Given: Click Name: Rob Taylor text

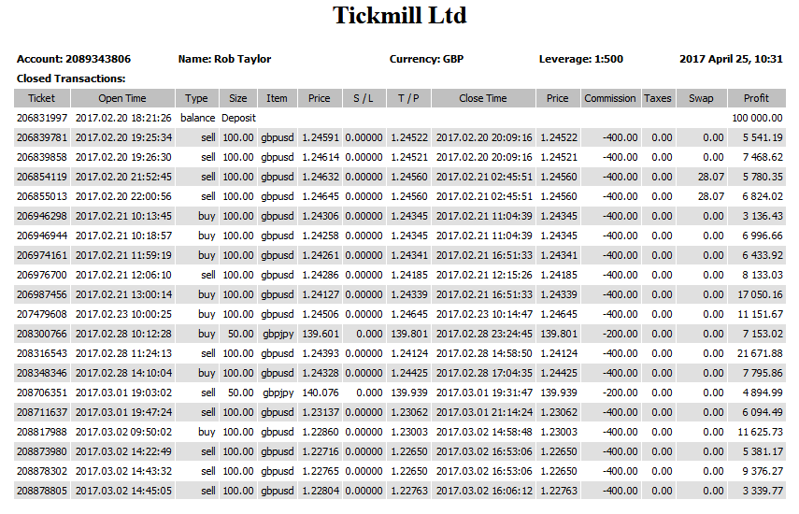Looking at the screenshot, I should [x=224, y=59].
